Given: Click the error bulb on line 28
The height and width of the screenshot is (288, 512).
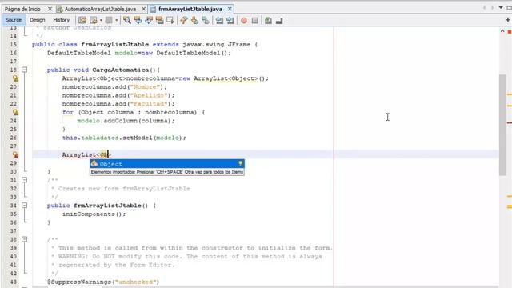Looking at the screenshot, I should [x=15, y=154].
